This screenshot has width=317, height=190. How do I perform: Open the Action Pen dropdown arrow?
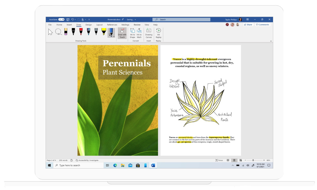tap(114, 37)
